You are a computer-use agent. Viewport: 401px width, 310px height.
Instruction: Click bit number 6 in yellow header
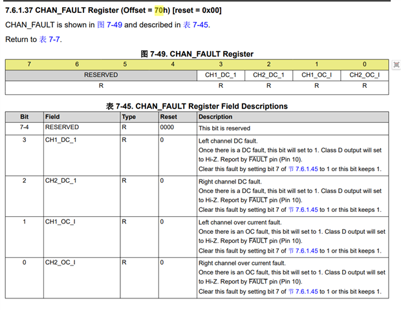(77, 65)
